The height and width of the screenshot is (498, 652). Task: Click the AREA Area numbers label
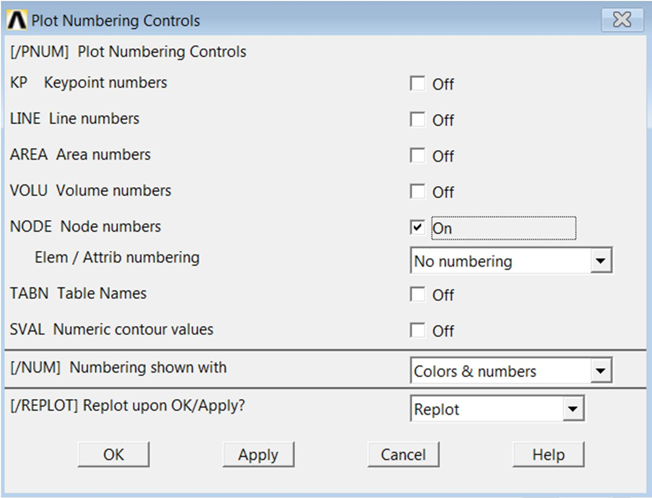click(x=80, y=154)
